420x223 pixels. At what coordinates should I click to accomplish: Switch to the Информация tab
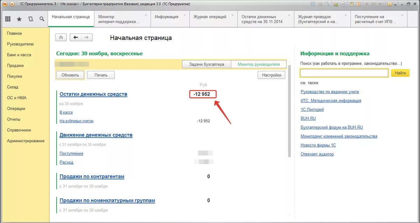170,19
